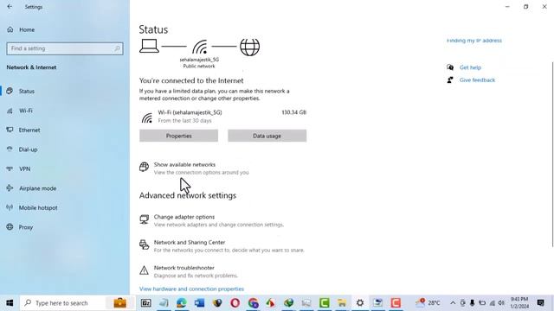Click the Proxy globe icon in sidebar

click(x=10, y=226)
